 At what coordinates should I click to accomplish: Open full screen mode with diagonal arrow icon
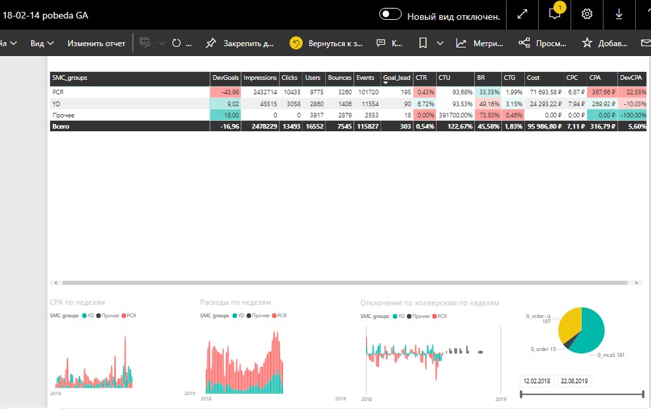point(522,14)
